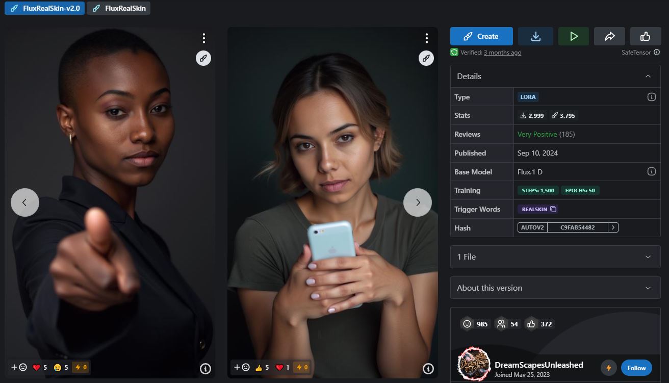Toggle heart reaction on left image
The height and width of the screenshot is (383, 669).
(x=40, y=367)
